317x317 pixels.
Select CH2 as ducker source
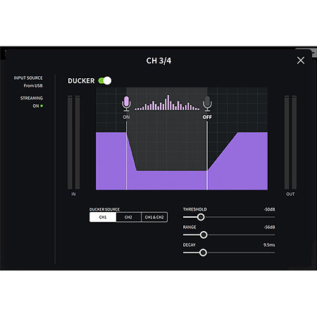pos(128,217)
